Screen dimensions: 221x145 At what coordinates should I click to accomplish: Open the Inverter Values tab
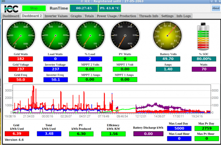[56, 16]
